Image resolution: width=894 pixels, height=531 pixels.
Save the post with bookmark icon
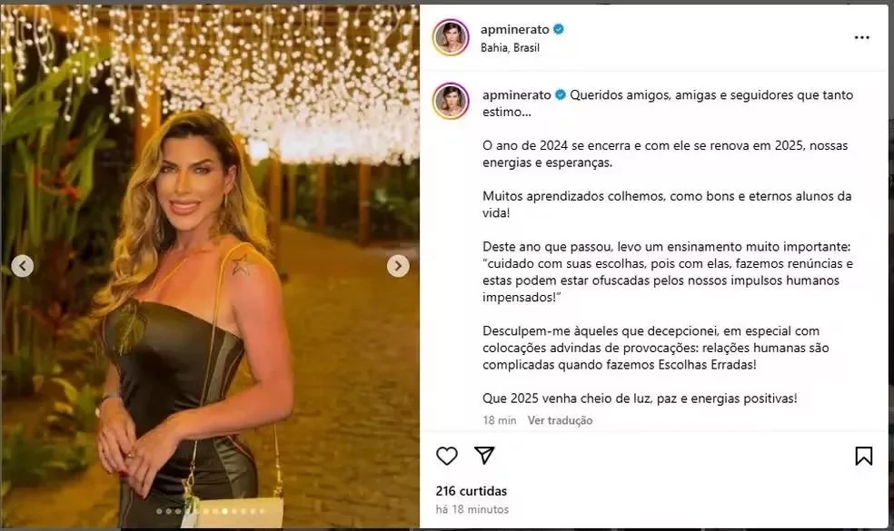[x=863, y=456]
